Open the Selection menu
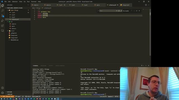This screenshot has width=179, height=100. click(x=15, y=2)
